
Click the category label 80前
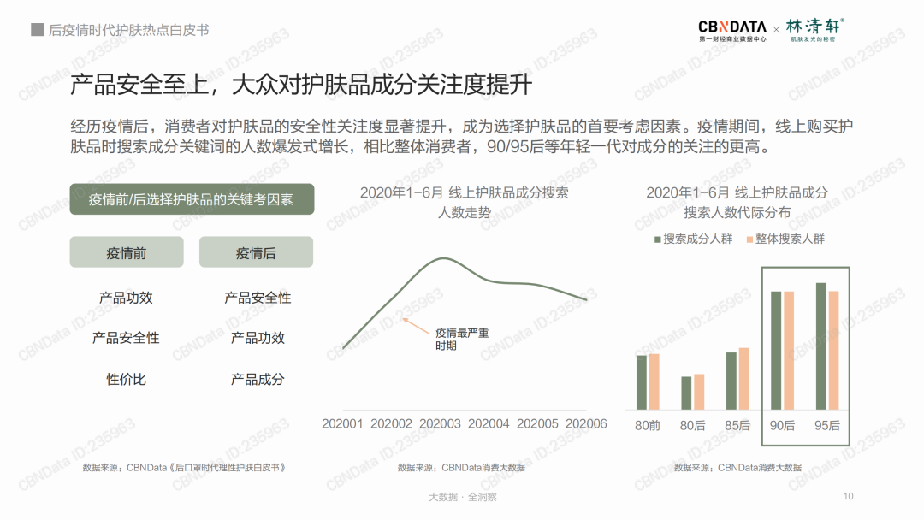tap(648, 426)
